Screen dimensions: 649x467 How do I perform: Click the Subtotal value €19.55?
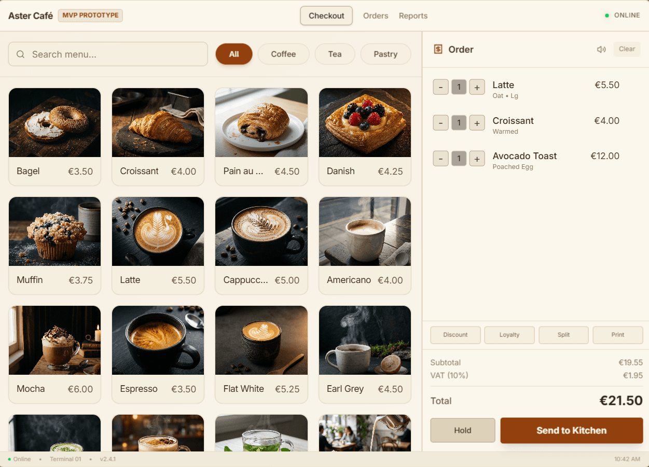(x=630, y=363)
